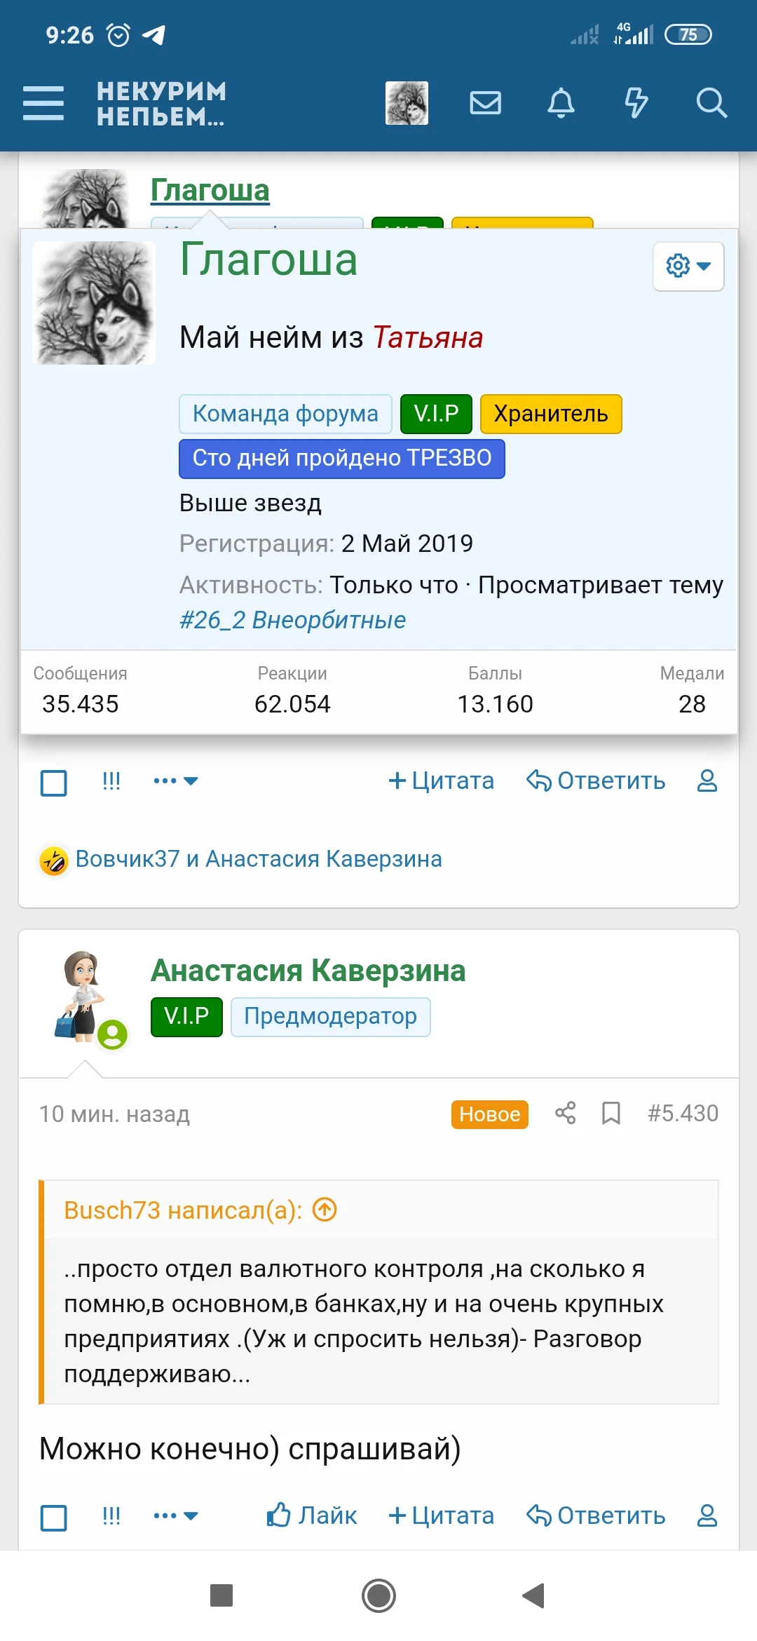757x1641 pixels.
Task: Open the #26_2 Внеорбитные thread link
Action: (x=293, y=620)
